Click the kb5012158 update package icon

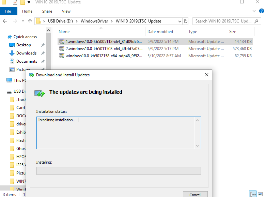61,56
